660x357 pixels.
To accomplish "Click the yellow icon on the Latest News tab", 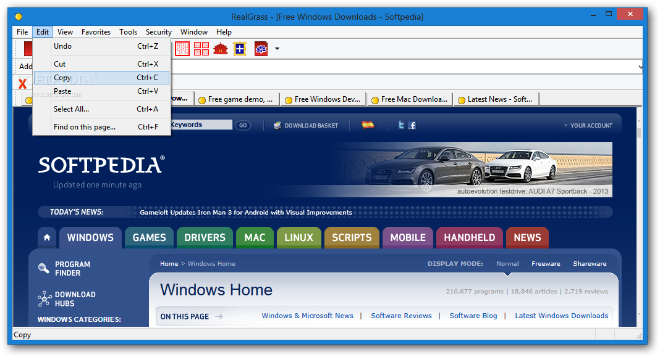I will [462, 100].
